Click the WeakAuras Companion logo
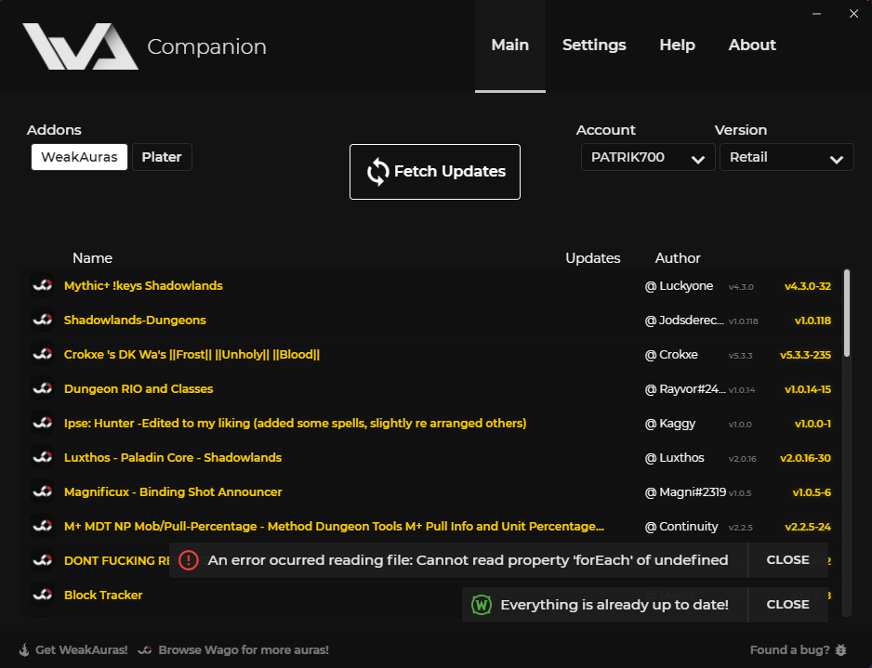This screenshot has height=668, width=872. click(x=80, y=44)
